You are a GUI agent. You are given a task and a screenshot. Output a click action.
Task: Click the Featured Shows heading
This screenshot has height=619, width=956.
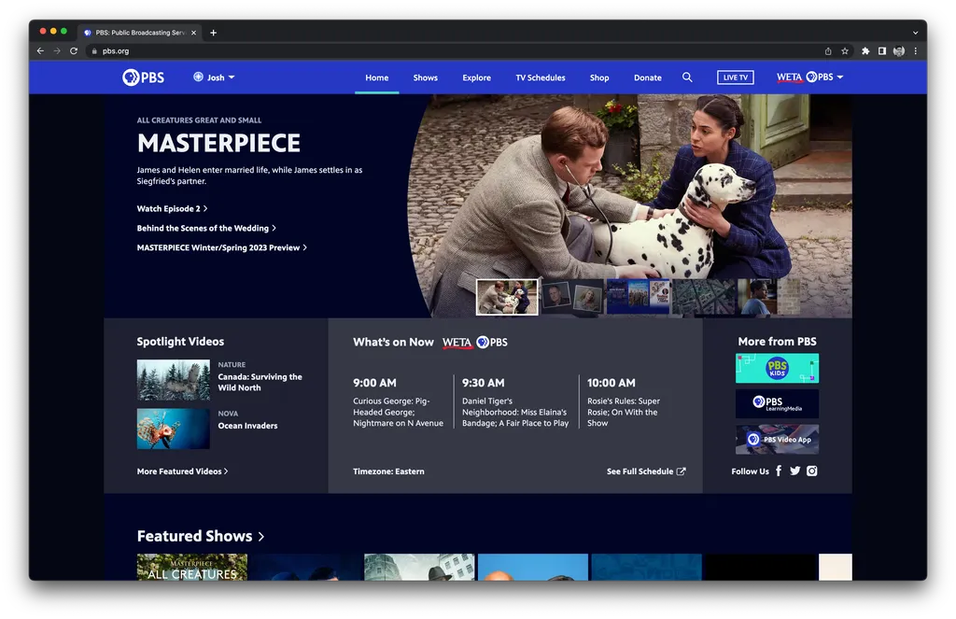coord(194,536)
